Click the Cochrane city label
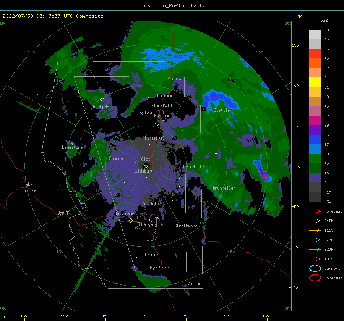The height and width of the screenshot is (321, 344). click(125, 213)
